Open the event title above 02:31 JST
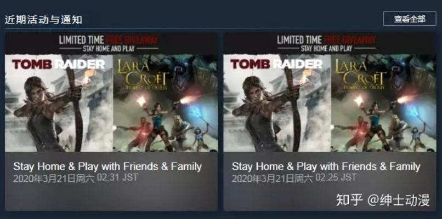 107,166
